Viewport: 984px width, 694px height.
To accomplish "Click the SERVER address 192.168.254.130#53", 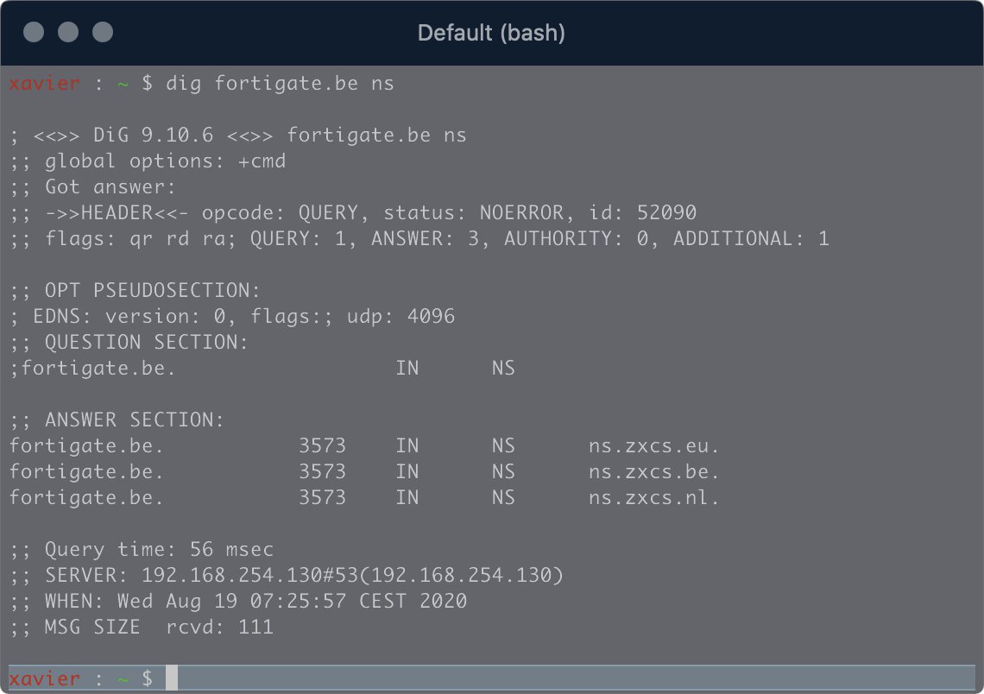I will (249, 576).
